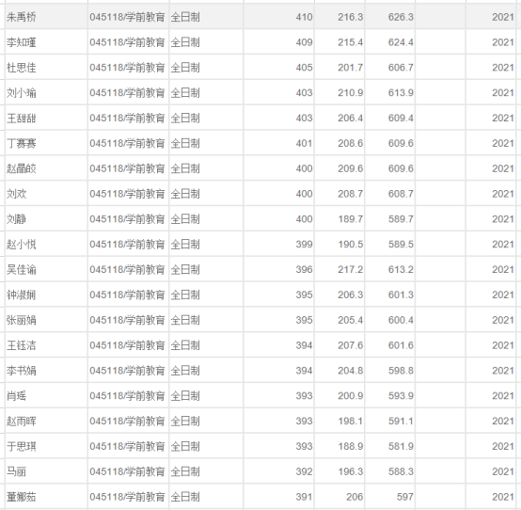Screen dimensions: 521x510
Task: Click 2021 in the 朱禹桥 row
Action: (x=503, y=17)
